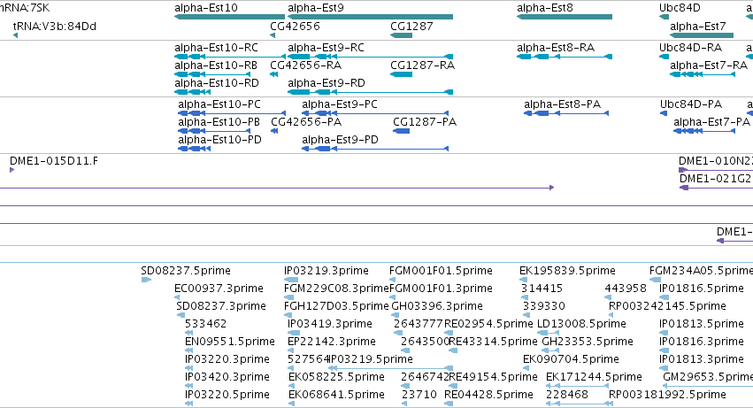
Task: Click EST IP01816.5prime
Action: click(702, 289)
